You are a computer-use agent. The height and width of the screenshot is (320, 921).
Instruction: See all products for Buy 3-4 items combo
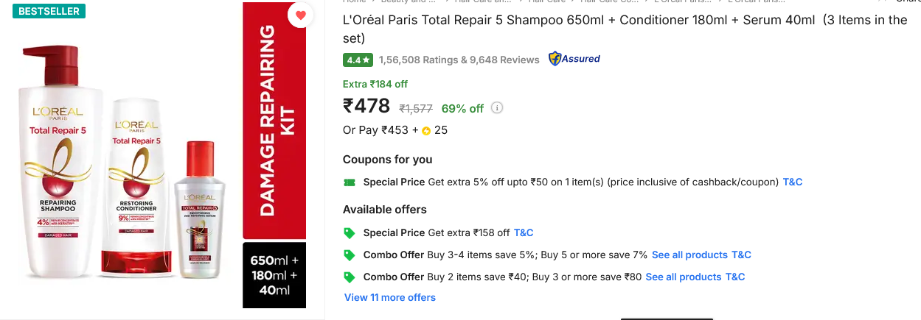point(689,255)
